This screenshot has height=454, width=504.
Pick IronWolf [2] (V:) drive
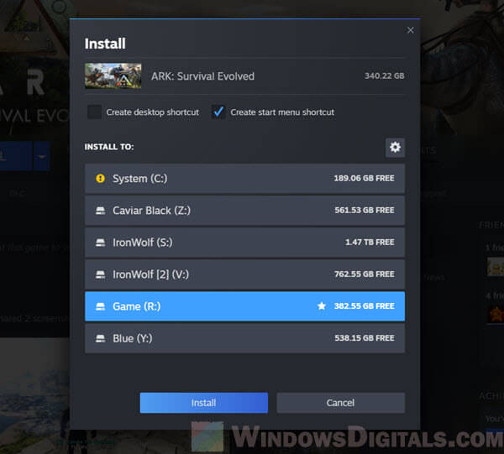pyautogui.click(x=244, y=274)
